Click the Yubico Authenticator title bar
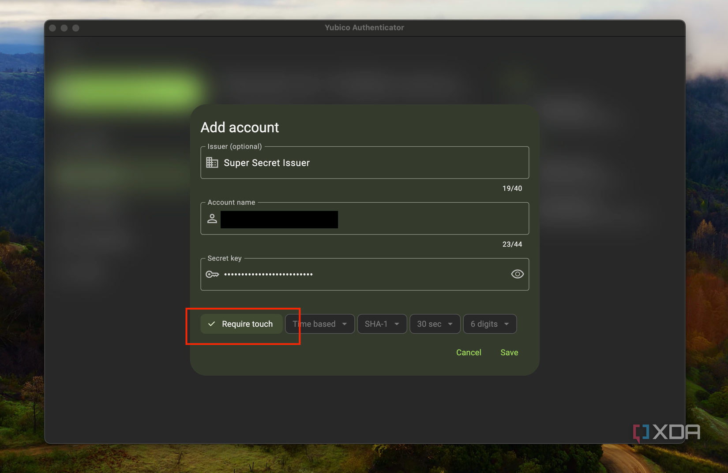Viewport: 728px width, 473px height. [364, 27]
